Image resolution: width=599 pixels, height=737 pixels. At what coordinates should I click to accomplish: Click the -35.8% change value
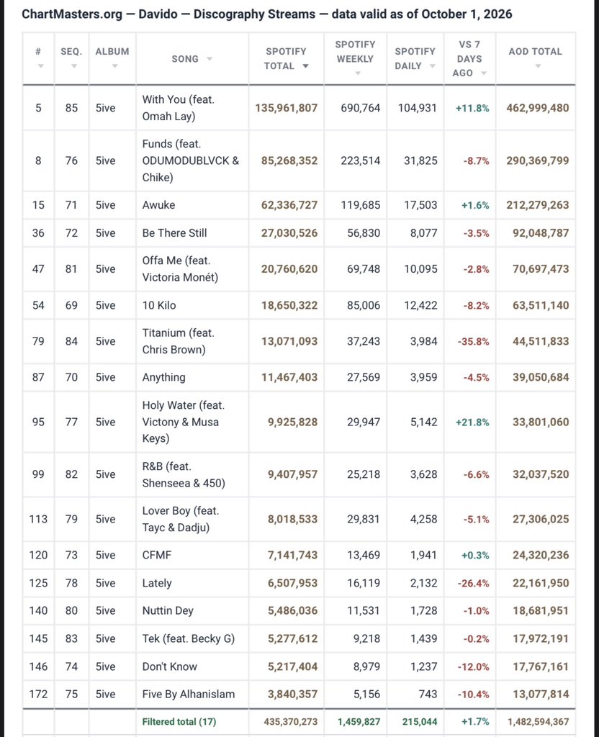473,342
